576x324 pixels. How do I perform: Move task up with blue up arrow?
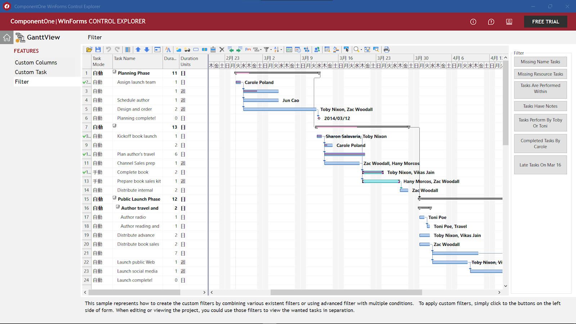[x=138, y=49]
